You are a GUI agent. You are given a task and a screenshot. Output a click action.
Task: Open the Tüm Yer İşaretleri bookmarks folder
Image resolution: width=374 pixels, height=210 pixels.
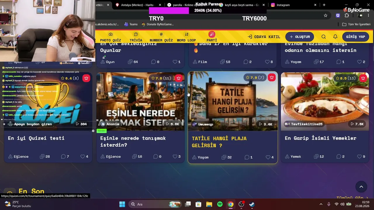coord(356,24)
